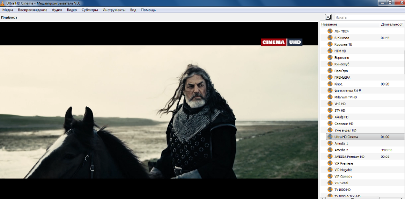The image size is (405, 199).
Task: Click the cone icon beside STV HD
Action: [330, 110]
